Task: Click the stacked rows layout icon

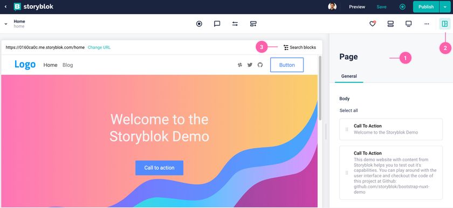Action: (x=390, y=24)
